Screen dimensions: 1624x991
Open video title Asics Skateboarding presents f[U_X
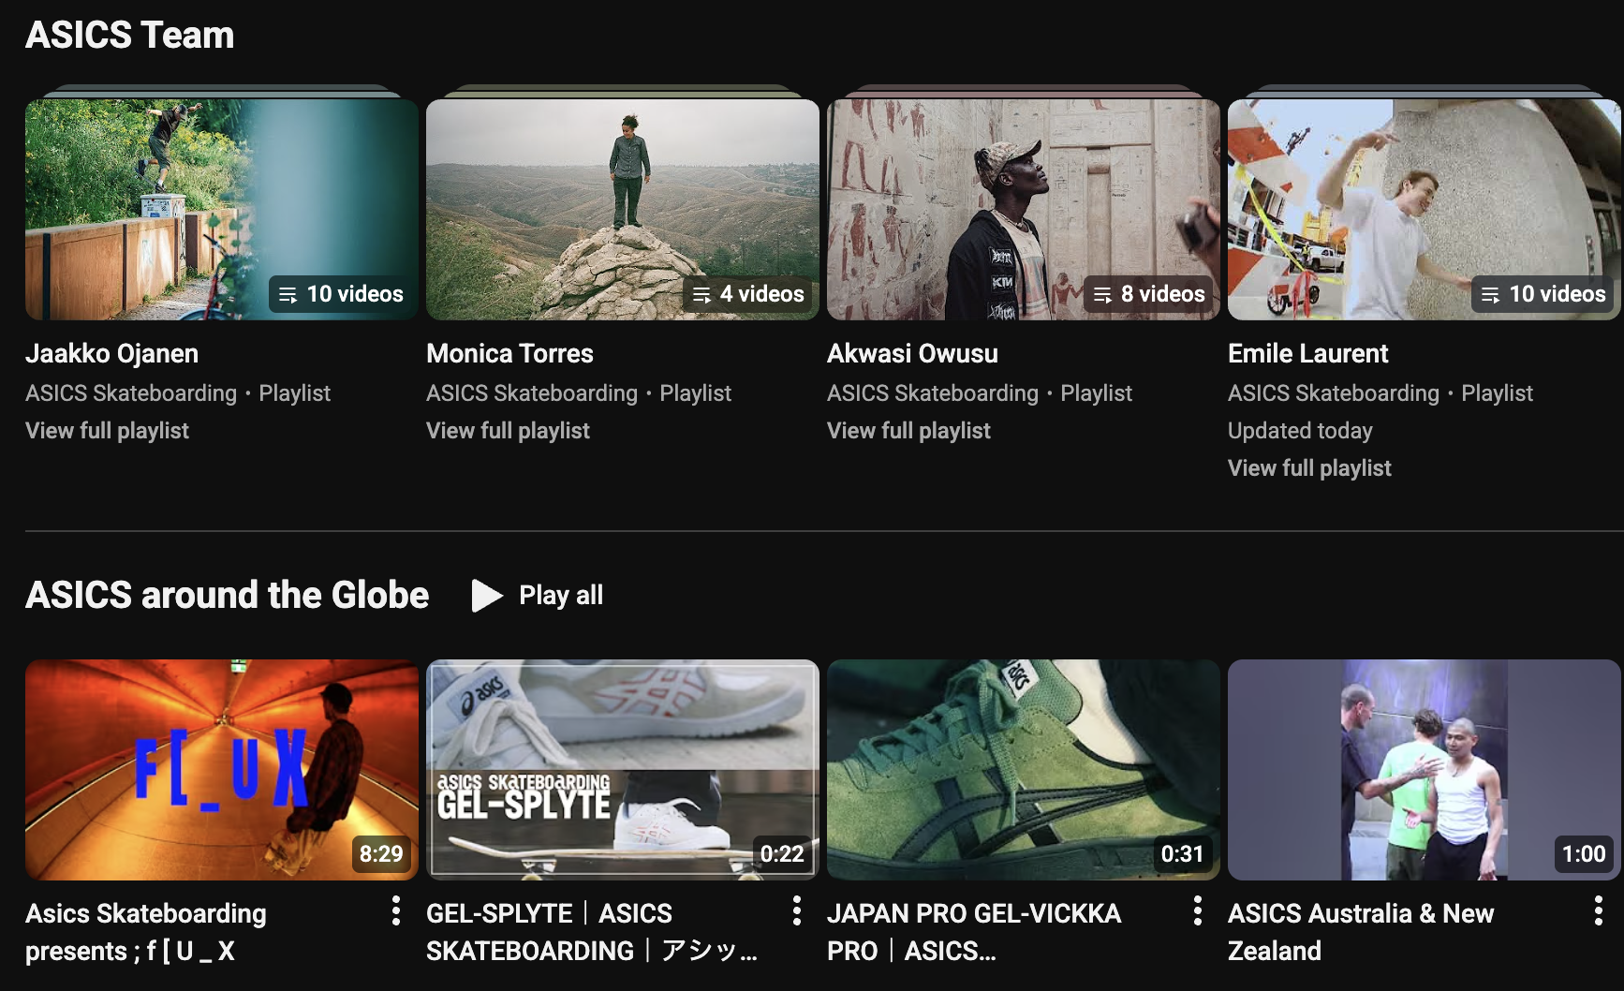pos(146,932)
